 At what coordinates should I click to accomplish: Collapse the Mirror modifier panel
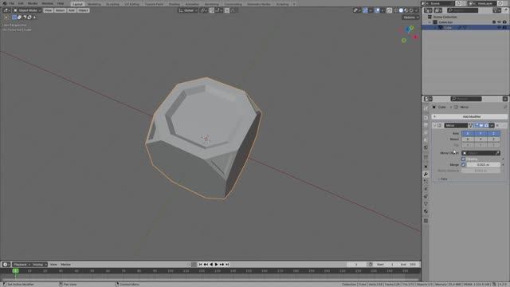click(434, 125)
